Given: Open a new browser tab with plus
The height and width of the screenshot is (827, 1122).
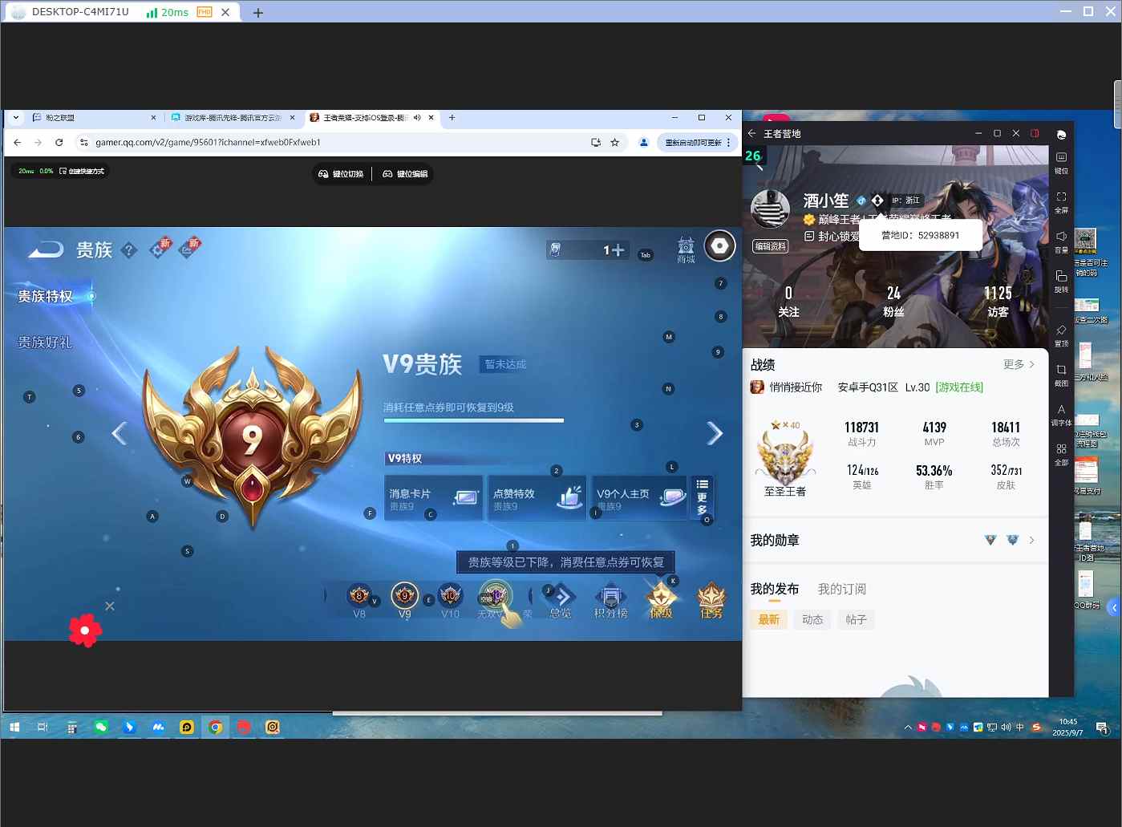Looking at the screenshot, I should tap(452, 117).
